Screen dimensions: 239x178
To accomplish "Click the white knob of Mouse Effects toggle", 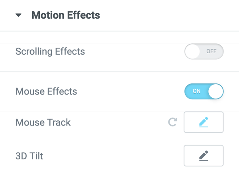I will [216, 91].
